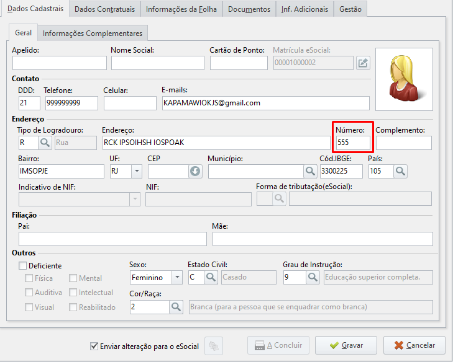This screenshot has width=453, height=362.
Task: Switch to the Dados Contratuais tab
Action: pyautogui.click(x=104, y=9)
